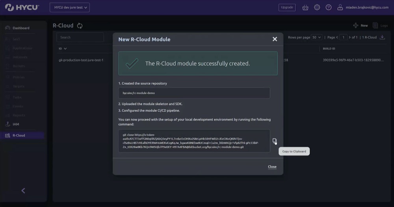Click the user profile icon
The image size is (394, 207).
[340, 7]
